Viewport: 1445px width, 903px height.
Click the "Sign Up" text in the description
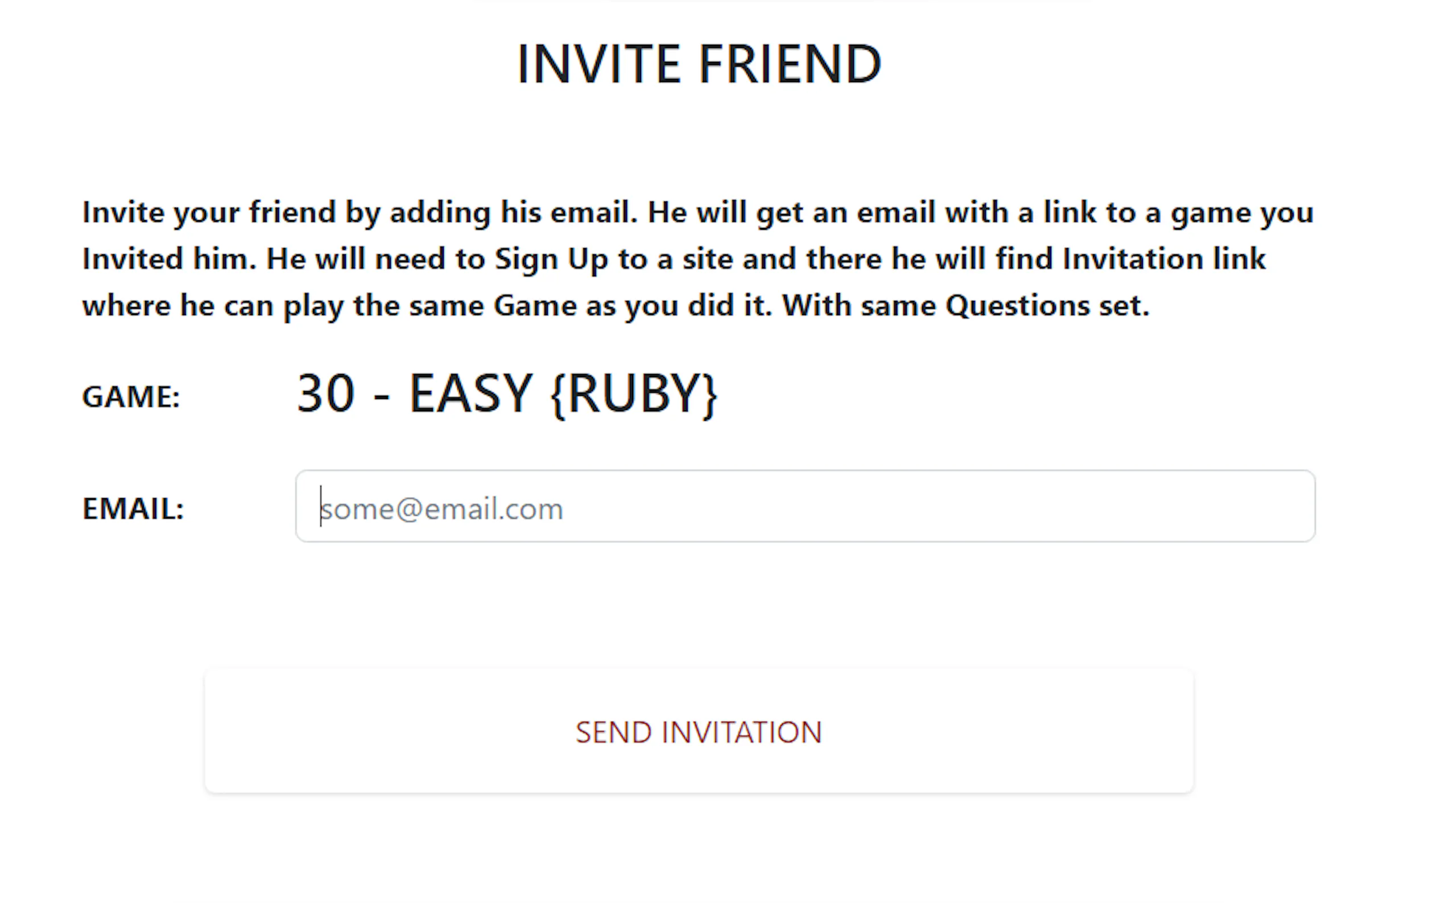point(551,259)
